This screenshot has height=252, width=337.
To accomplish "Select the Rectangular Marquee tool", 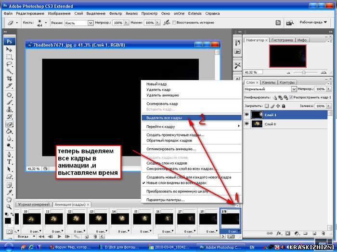I will [x=9, y=57].
